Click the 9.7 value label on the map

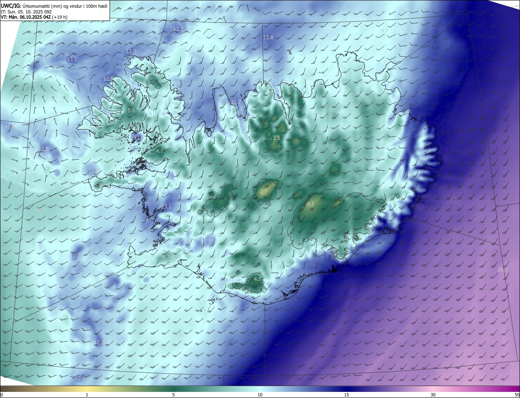[384, 31]
